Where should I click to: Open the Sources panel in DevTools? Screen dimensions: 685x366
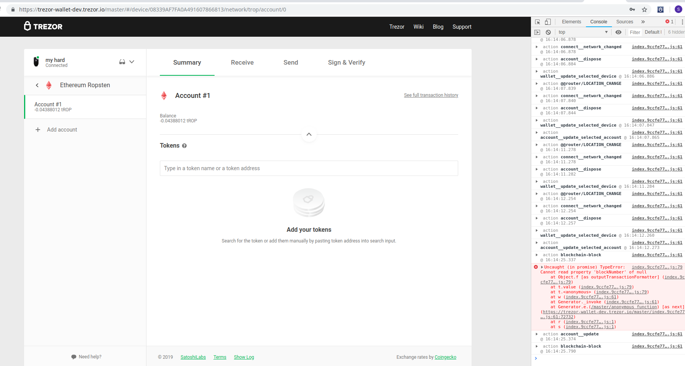point(624,22)
